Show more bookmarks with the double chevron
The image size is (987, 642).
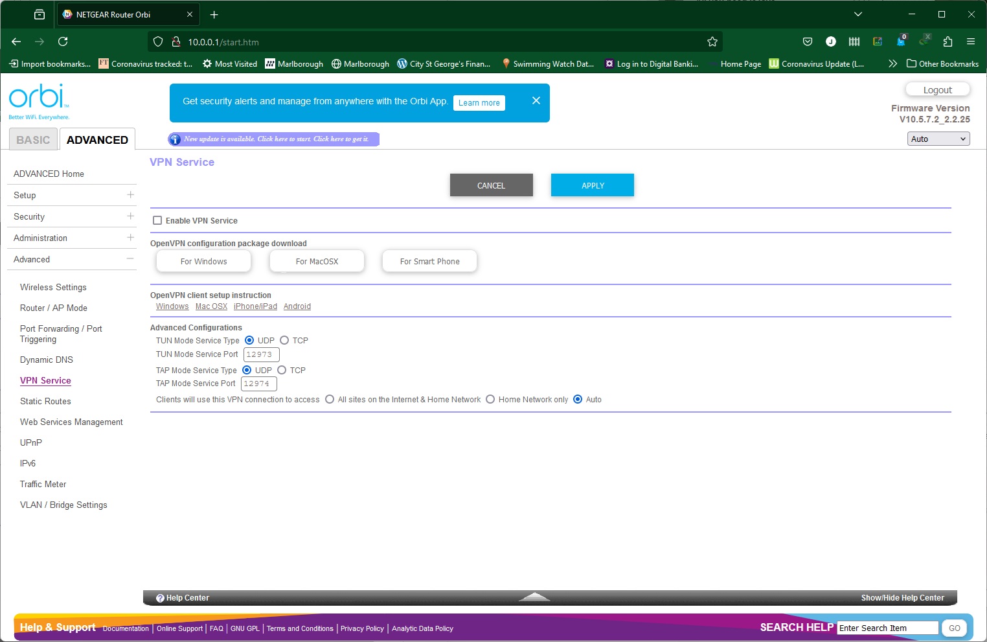(892, 63)
